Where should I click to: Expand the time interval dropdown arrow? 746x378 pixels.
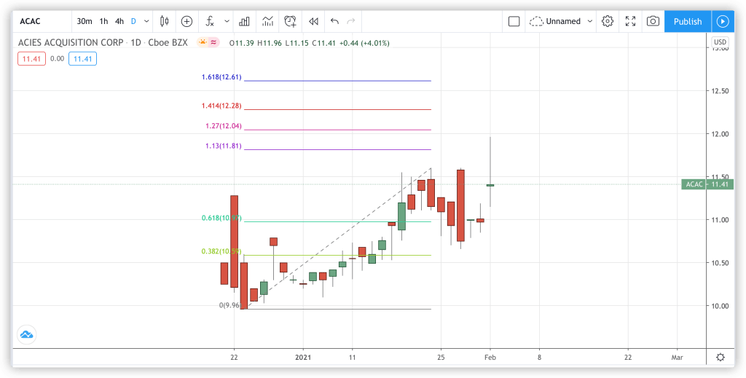pos(147,21)
